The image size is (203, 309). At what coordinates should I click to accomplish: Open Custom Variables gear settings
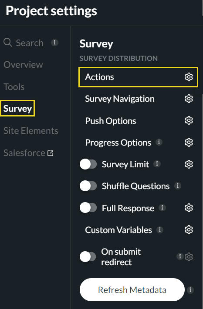(189, 229)
